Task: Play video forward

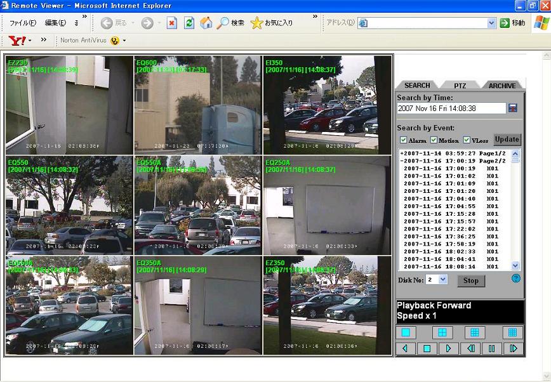Action: pyautogui.click(x=449, y=348)
